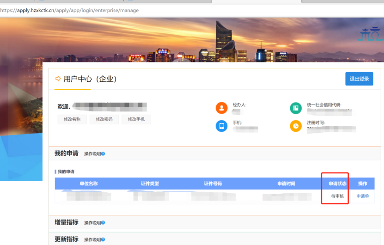Click the 申请状态 column header

coord(337,184)
